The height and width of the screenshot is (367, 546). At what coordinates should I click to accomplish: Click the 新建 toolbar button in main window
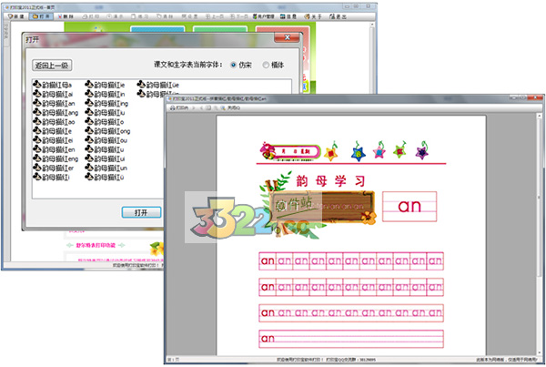point(16,16)
